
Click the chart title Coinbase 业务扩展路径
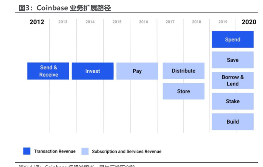point(65,8)
